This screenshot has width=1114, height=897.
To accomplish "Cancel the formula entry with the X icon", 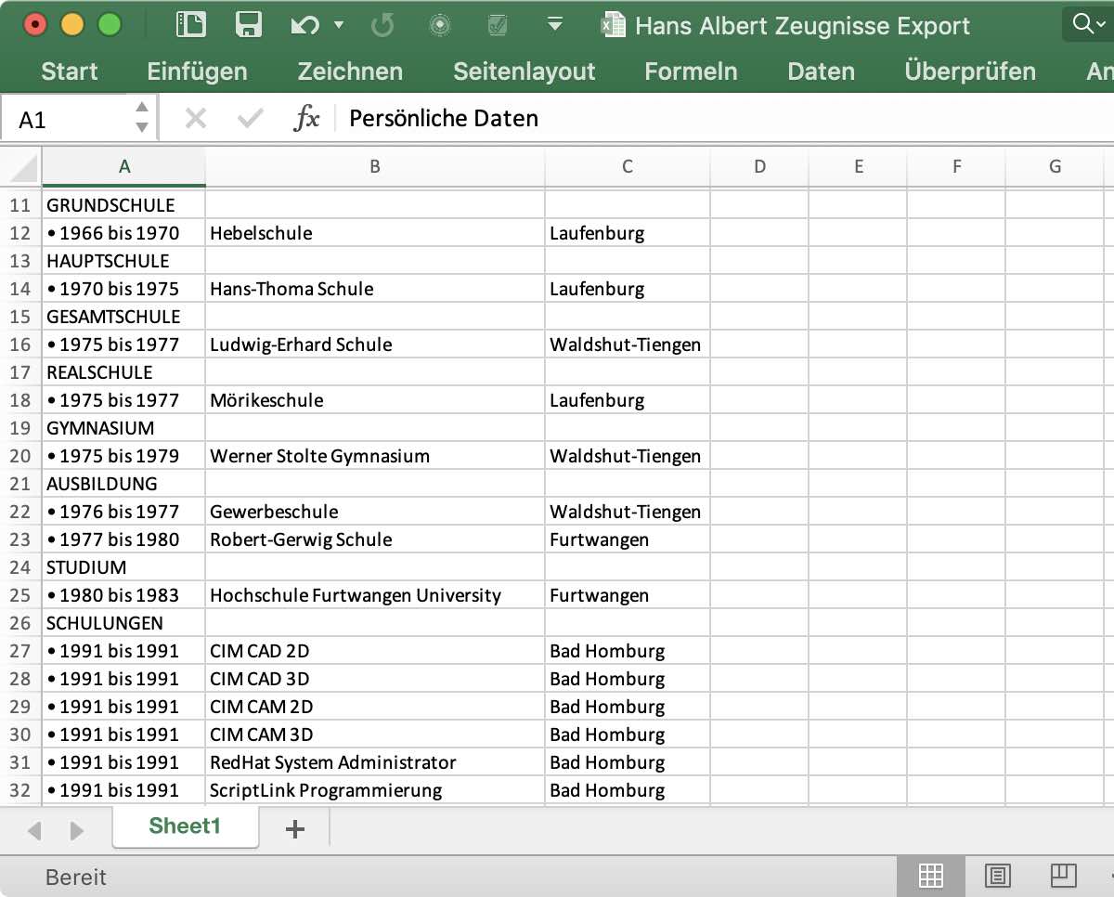I will pyautogui.click(x=195, y=118).
